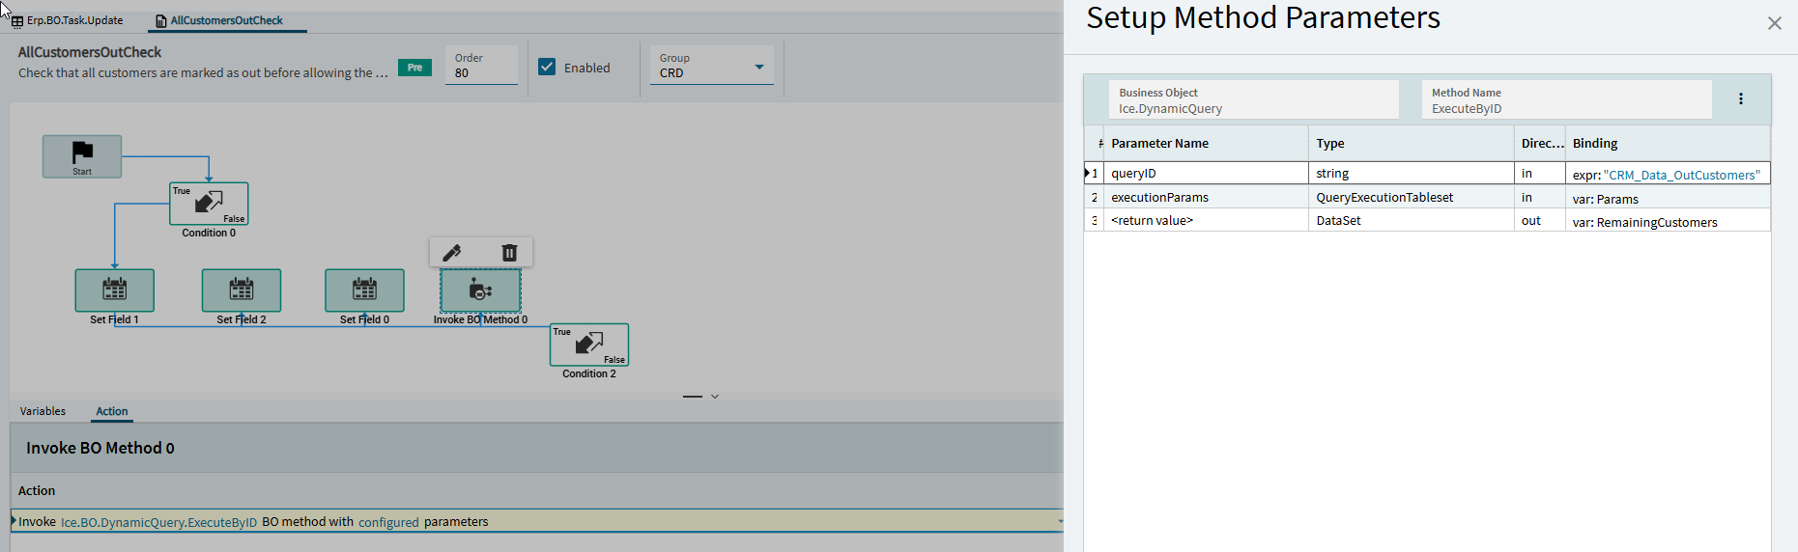Open the Variables tab
The height and width of the screenshot is (552, 1798).
[43, 411]
